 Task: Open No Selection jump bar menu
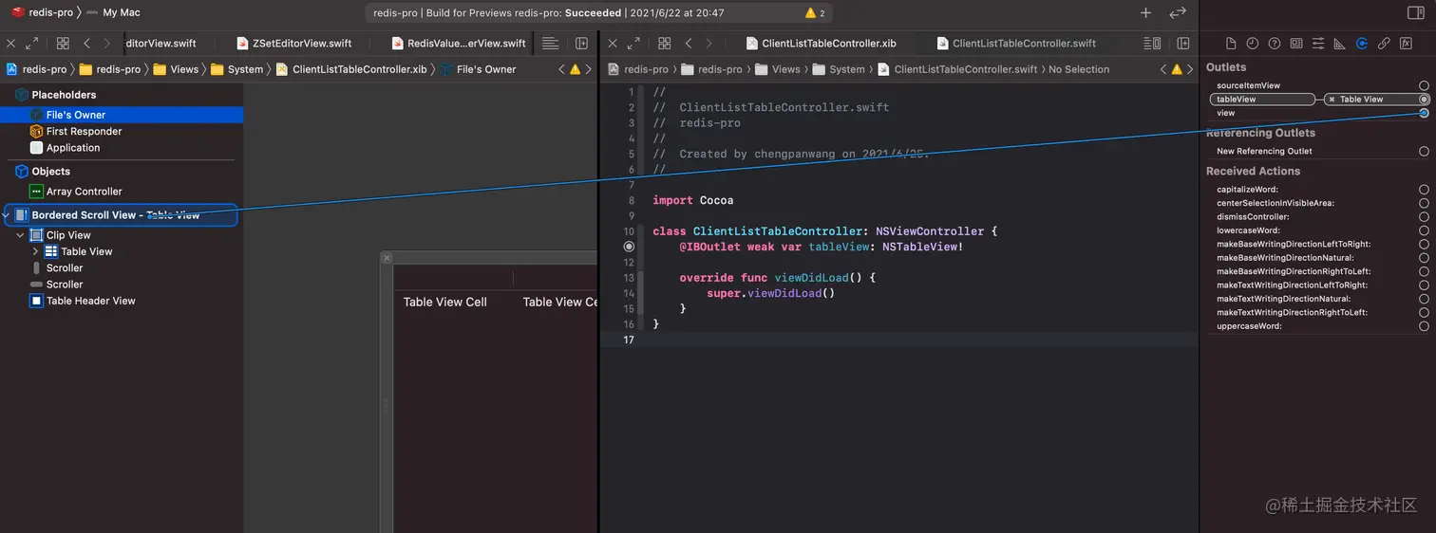point(1079,69)
